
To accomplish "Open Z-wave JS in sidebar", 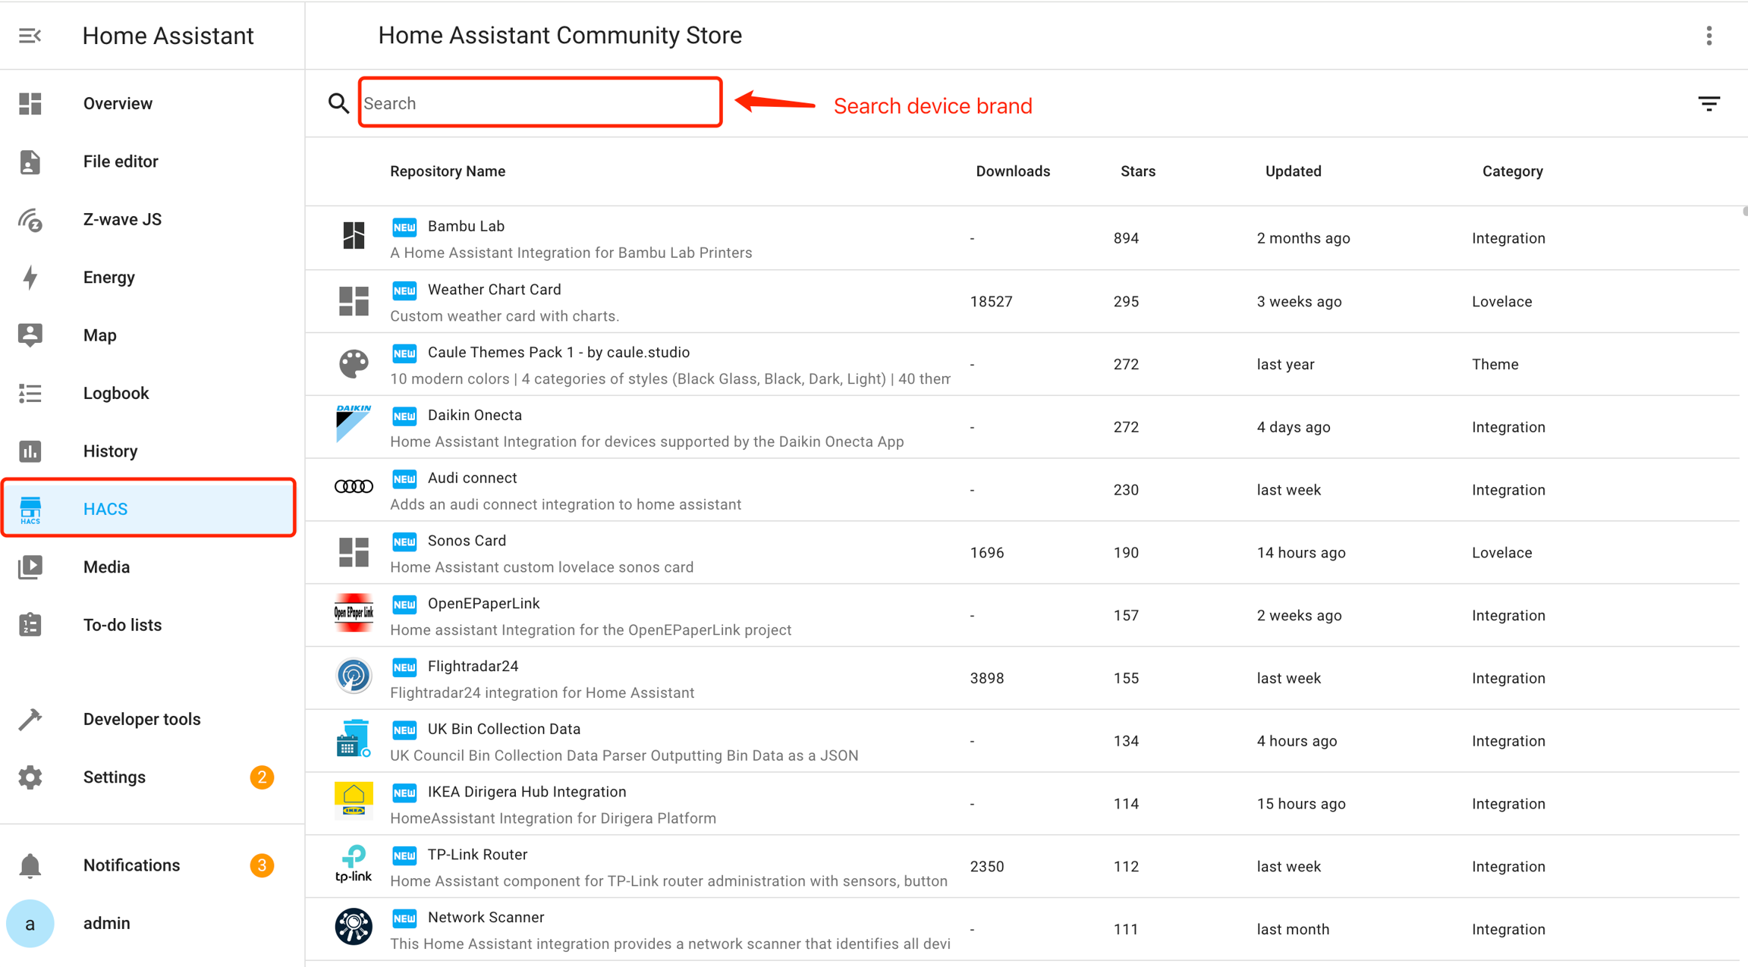I will click(122, 220).
